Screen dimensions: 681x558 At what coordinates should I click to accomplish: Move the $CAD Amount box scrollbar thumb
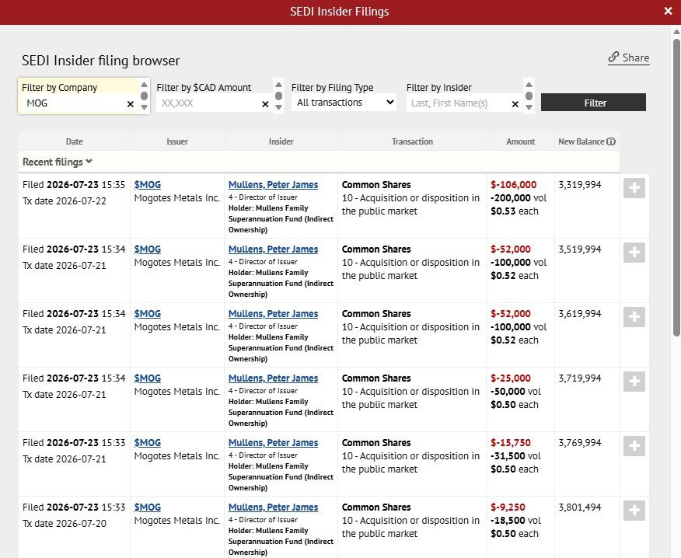coord(279,96)
